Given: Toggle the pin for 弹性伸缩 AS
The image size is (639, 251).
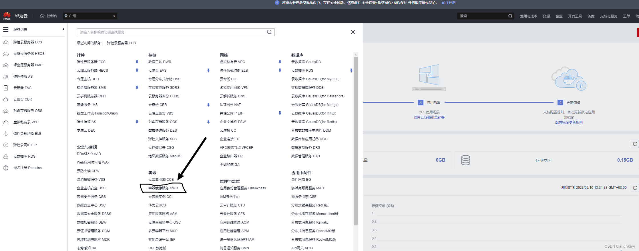Looking at the screenshot, I should click(137, 122).
